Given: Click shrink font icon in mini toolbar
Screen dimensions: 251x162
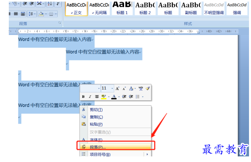Looking at the screenshot, I should [x=124, y=88].
